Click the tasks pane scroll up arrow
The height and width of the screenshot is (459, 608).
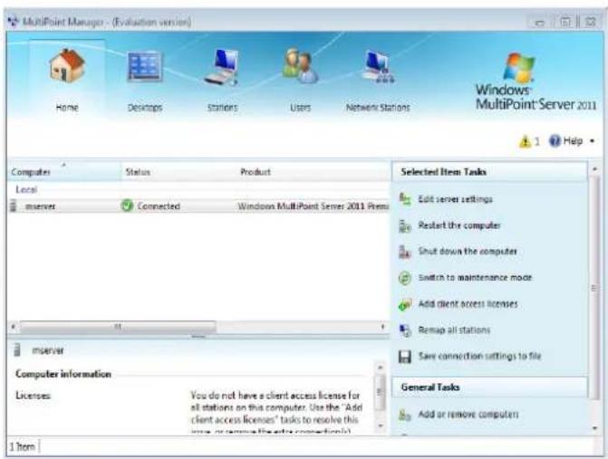[x=594, y=169]
